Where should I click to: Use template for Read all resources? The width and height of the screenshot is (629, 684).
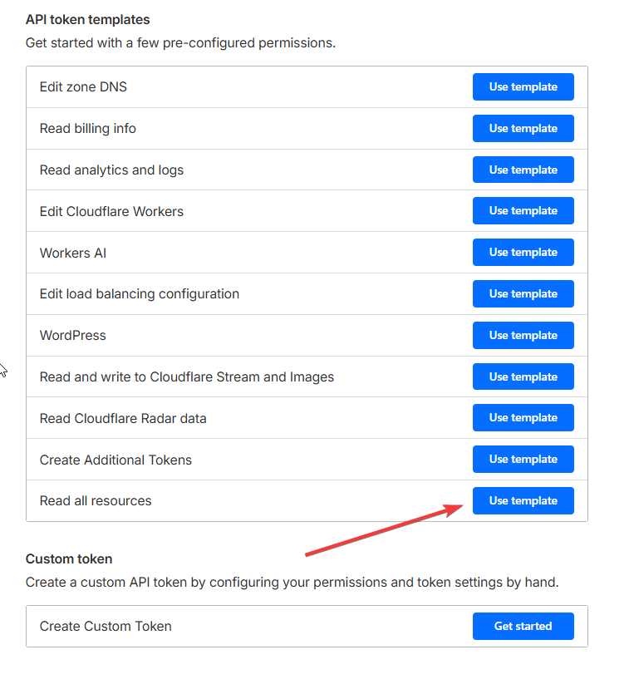click(x=523, y=500)
